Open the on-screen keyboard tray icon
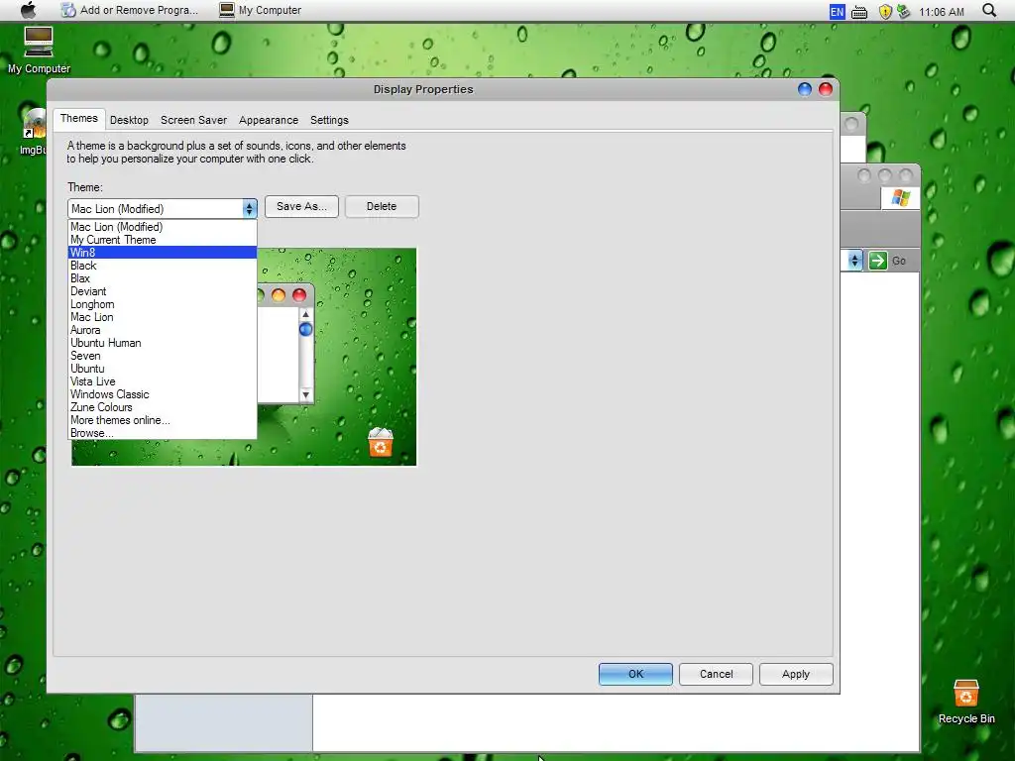 (x=859, y=12)
